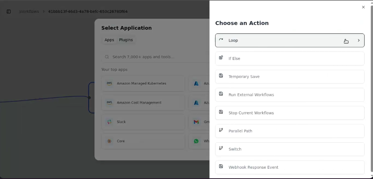
Task: Click the If Else icon
Action: tap(221, 58)
